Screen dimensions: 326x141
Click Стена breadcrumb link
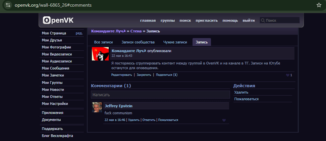click(x=136, y=31)
